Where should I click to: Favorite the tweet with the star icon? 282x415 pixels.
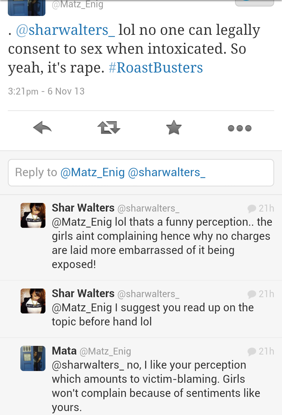coord(174,128)
